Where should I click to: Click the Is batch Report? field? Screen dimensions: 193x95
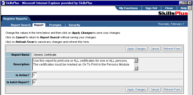click(x=35, y=82)
